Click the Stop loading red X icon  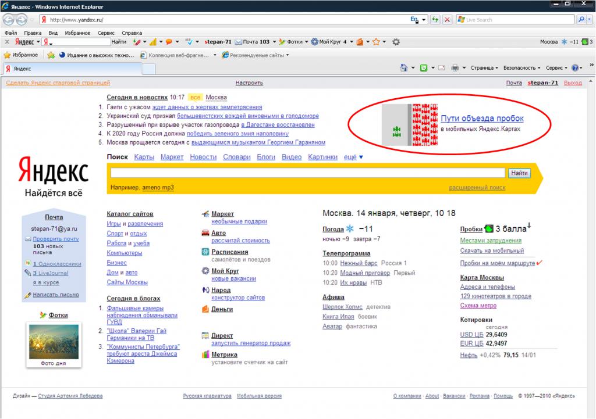[447, 20]
